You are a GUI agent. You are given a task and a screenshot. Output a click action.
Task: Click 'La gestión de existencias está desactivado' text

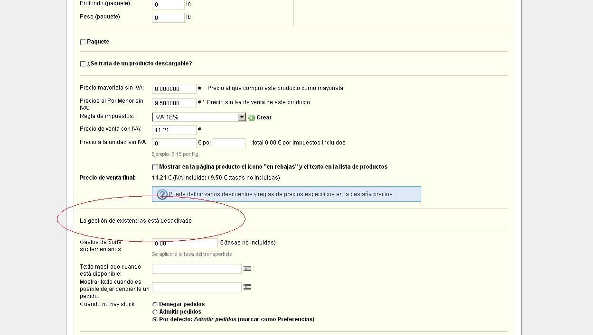pos(136,221)
